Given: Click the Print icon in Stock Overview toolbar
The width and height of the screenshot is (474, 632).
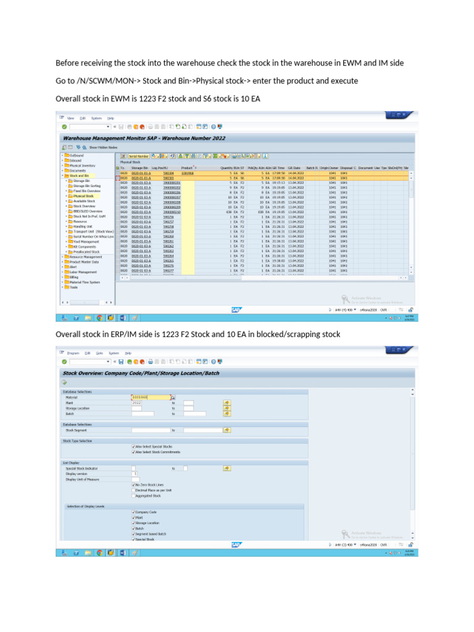Looking at the screenshot, I should click(x=151, y=362).
